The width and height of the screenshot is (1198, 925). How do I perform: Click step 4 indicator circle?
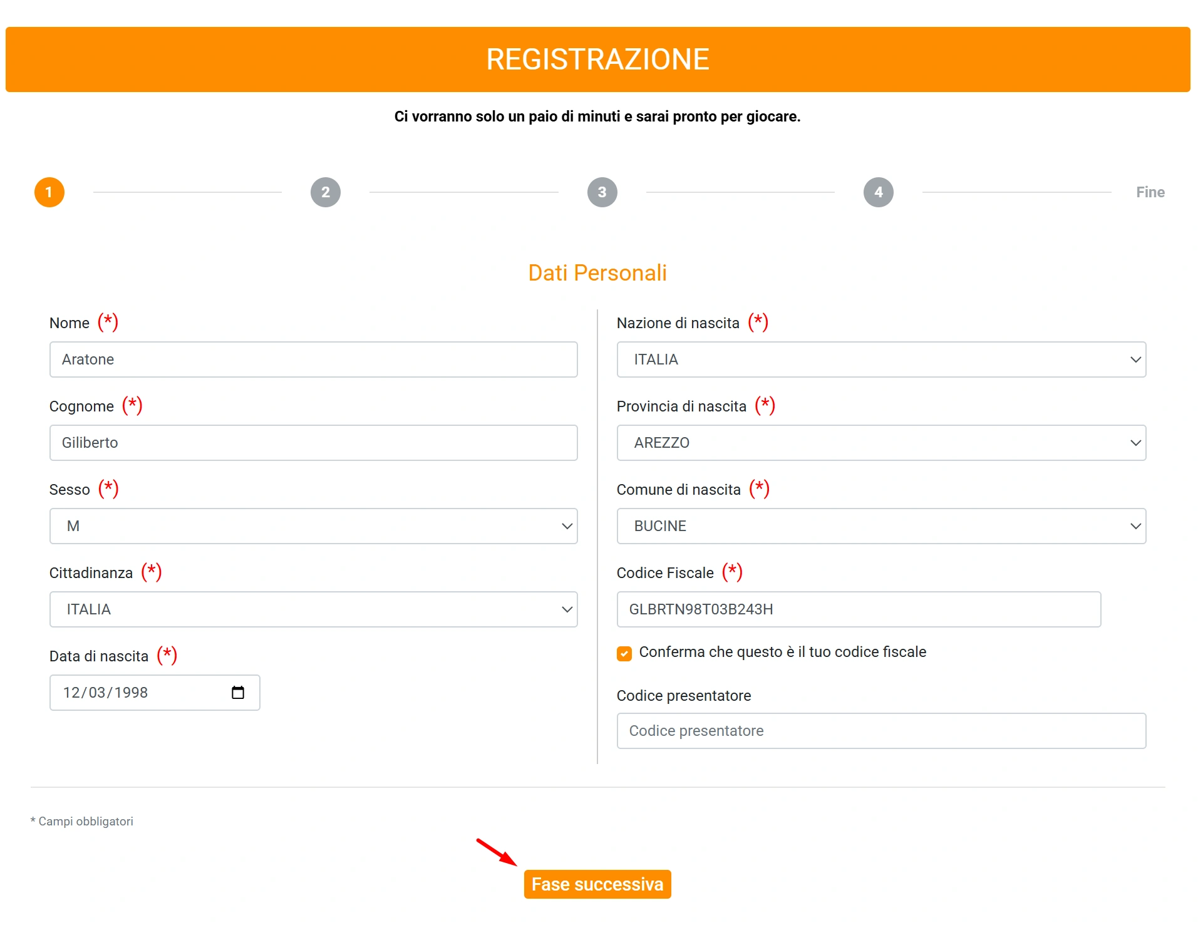[x=878, y=192]
